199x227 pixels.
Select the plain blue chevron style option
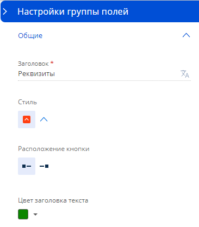pyautogui.click(x=43, y=119)
